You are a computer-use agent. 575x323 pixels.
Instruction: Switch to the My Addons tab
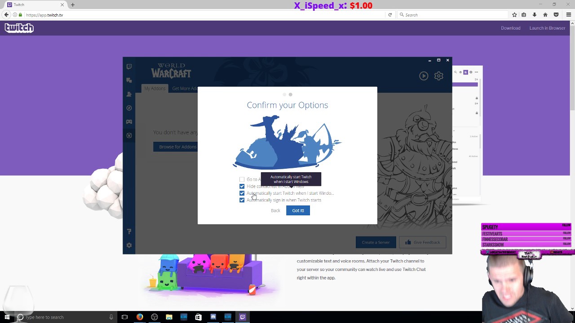pyautogui.click(x=155, y=88)
